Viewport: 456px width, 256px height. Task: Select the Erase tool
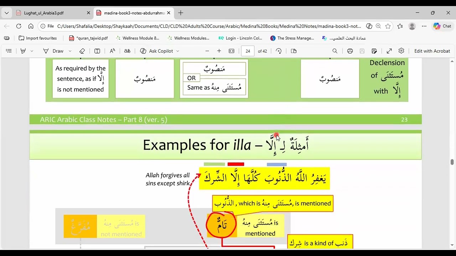82,51
